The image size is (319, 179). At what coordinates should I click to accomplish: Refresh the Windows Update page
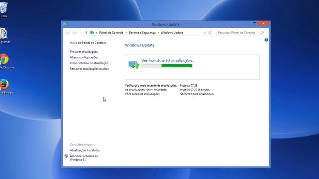[210, 33]
